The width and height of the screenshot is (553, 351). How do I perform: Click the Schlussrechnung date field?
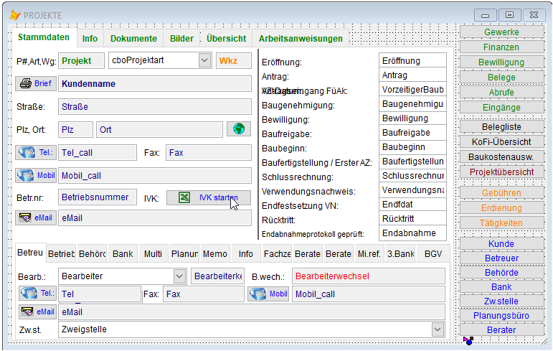412,176
